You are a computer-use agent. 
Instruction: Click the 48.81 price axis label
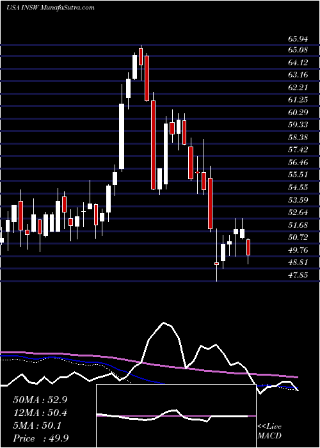pyautogui.click(x=298, y=262)
